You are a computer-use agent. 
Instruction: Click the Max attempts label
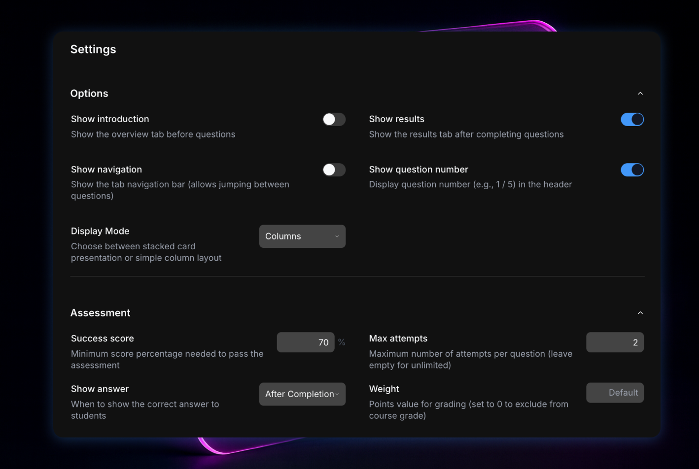coord(398,338)
